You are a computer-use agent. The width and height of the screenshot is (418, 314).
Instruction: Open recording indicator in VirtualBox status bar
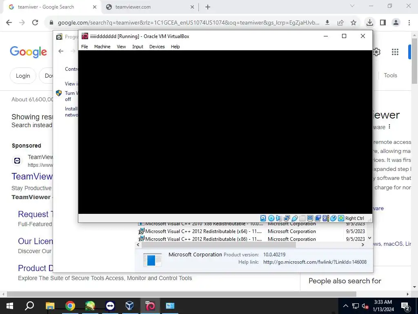318,218
